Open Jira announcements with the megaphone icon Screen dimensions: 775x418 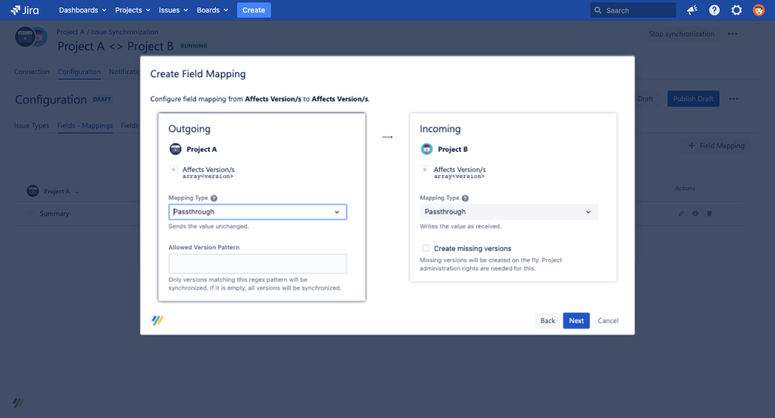(x=692, y=10)
